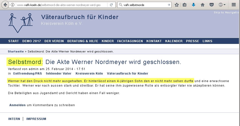
Task: Open the FACHTAGUNGEN menu item
Action: (x=130, y=41)
